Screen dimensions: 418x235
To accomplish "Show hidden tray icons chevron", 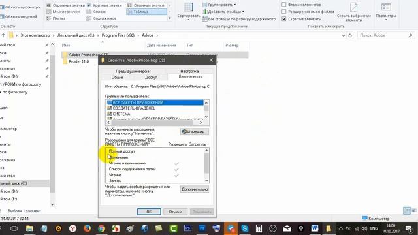I will [x=341, y=228].
